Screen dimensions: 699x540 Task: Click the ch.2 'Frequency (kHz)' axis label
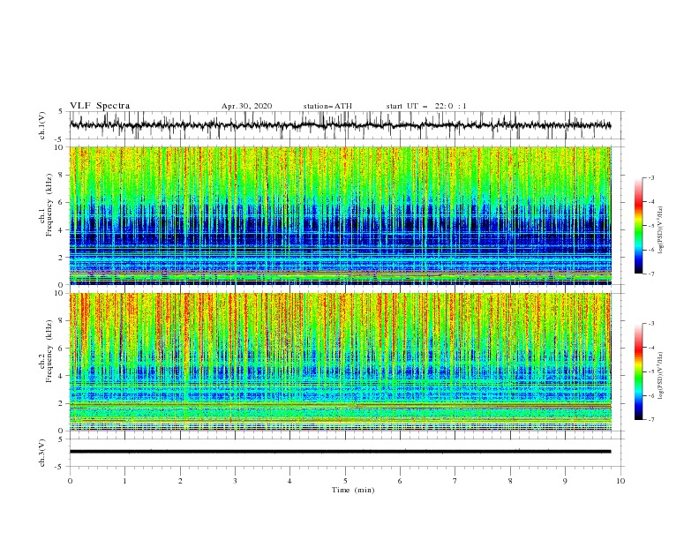pyautogui.click(x=49, y=351)
